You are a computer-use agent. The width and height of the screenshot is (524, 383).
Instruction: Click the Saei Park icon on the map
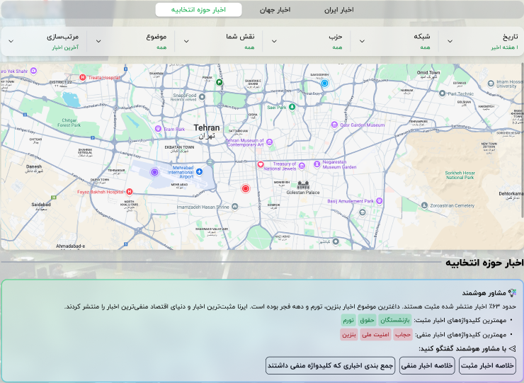point(292,107)
